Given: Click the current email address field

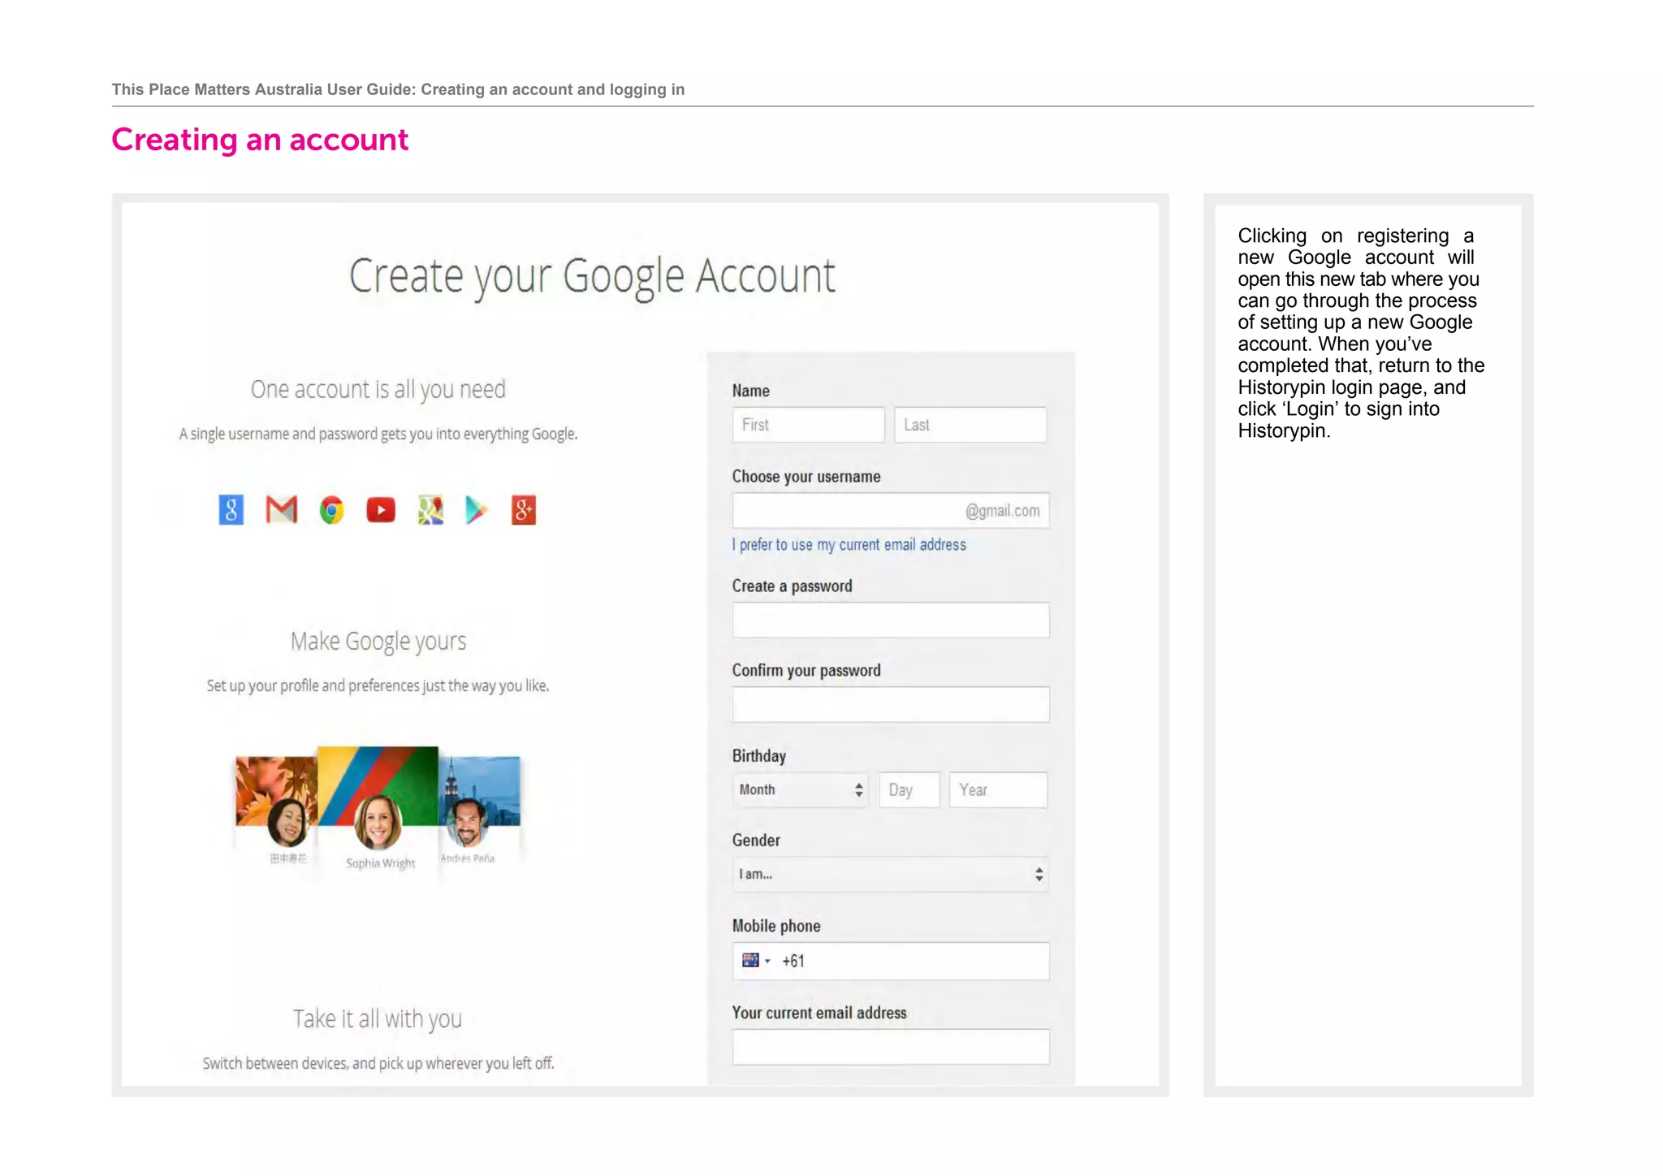Looking at the screenshot, I should 891,1047.
